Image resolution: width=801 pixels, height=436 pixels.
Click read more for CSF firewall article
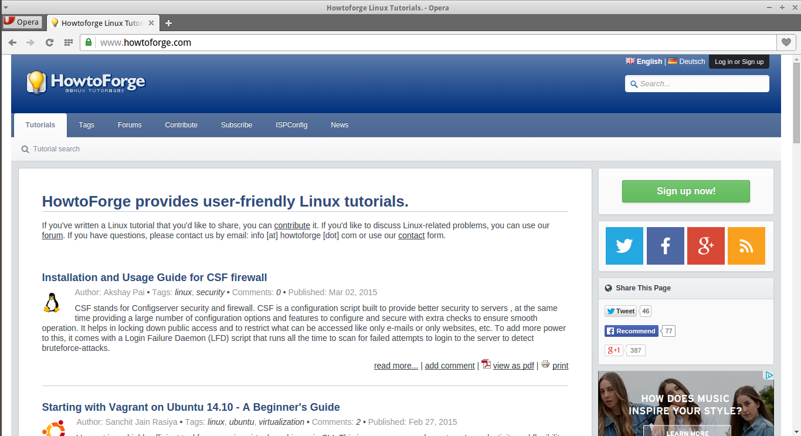[x=396, y=366]
